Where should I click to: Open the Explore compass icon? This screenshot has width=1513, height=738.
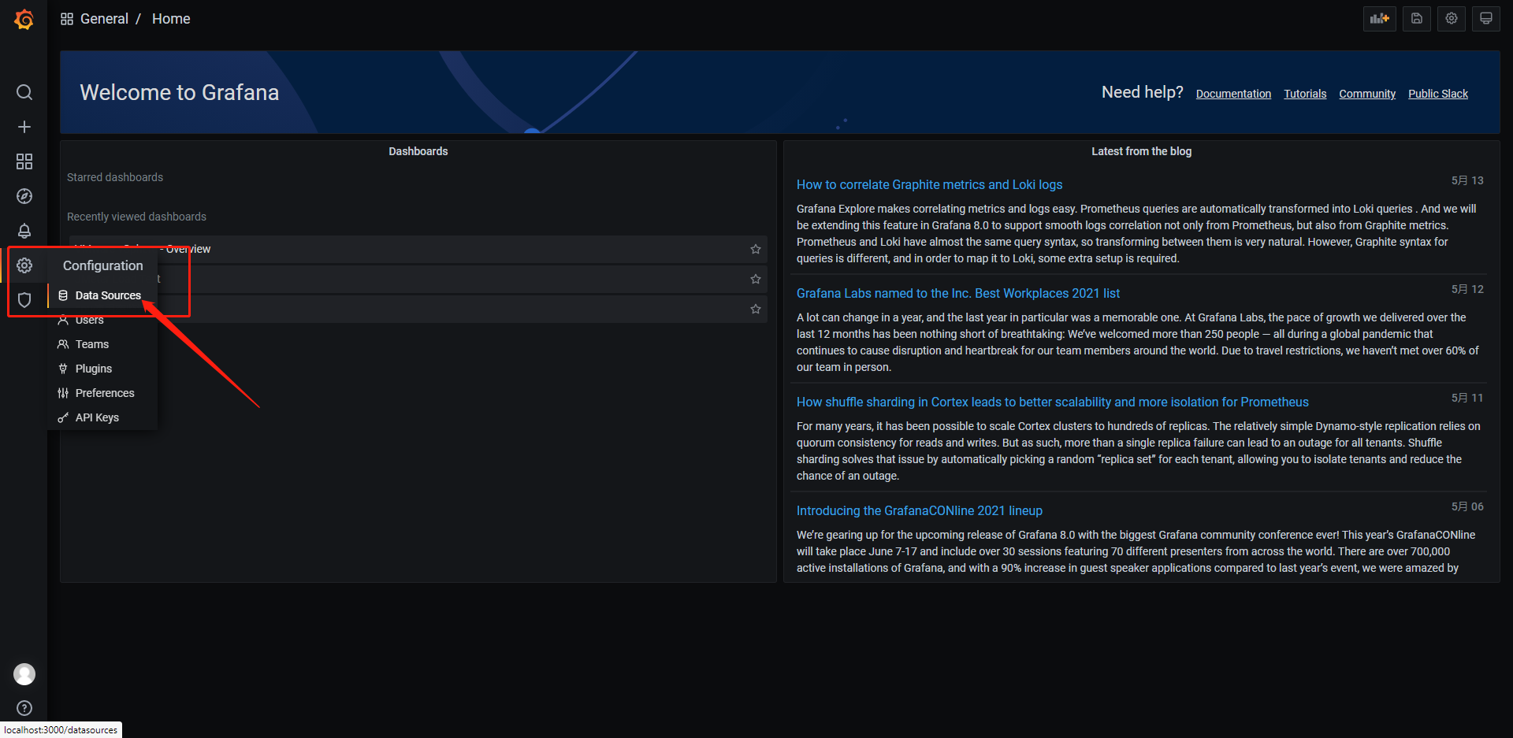pyautogui.click(x=24, y=196)
